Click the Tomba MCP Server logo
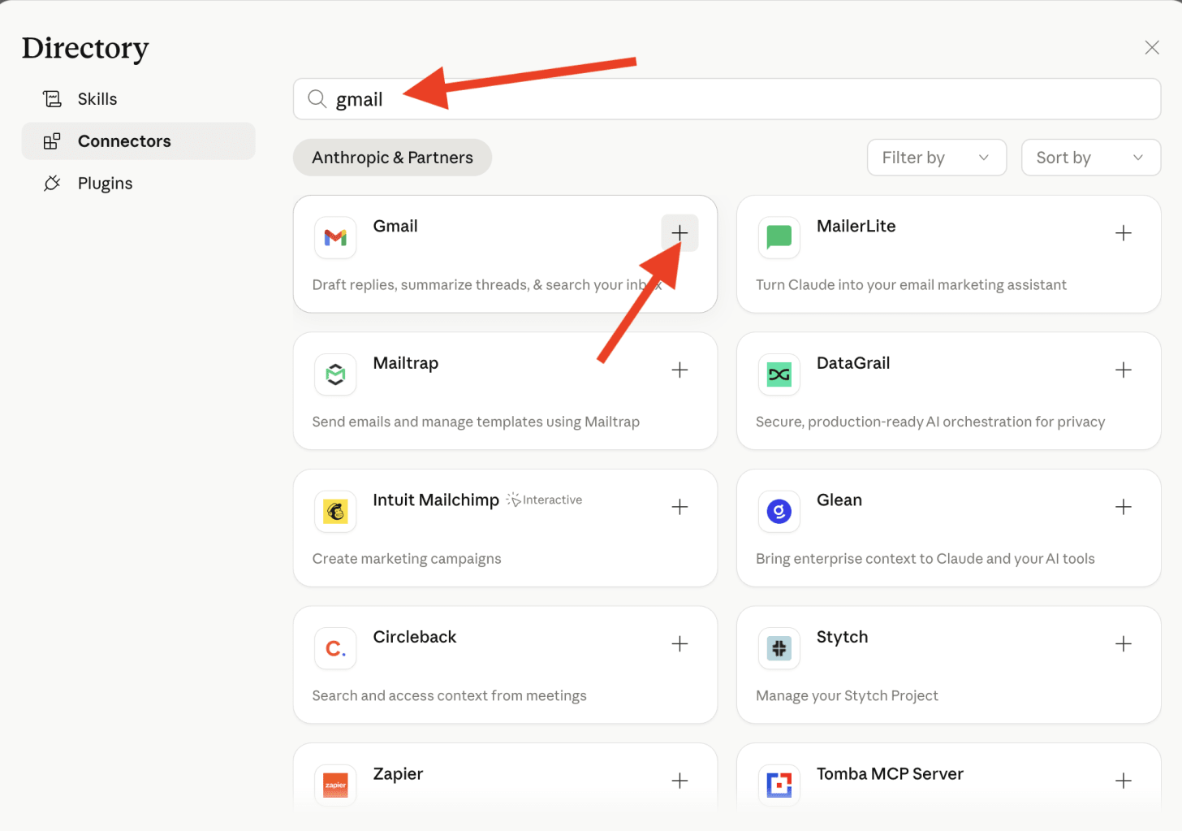Screen dimensions: 1182x831 pyautogui.click(x=779, y=785)
